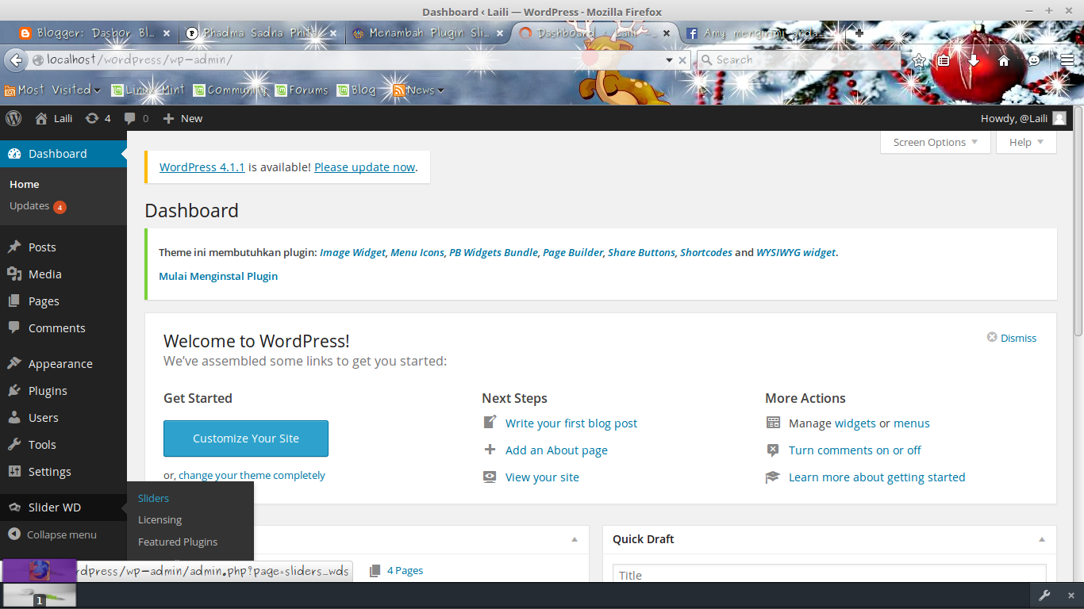The width and height of the screenshot is (1084, 609).
Task: Expand the Screen Options dropdown
Action: click(x=936, y=143)
